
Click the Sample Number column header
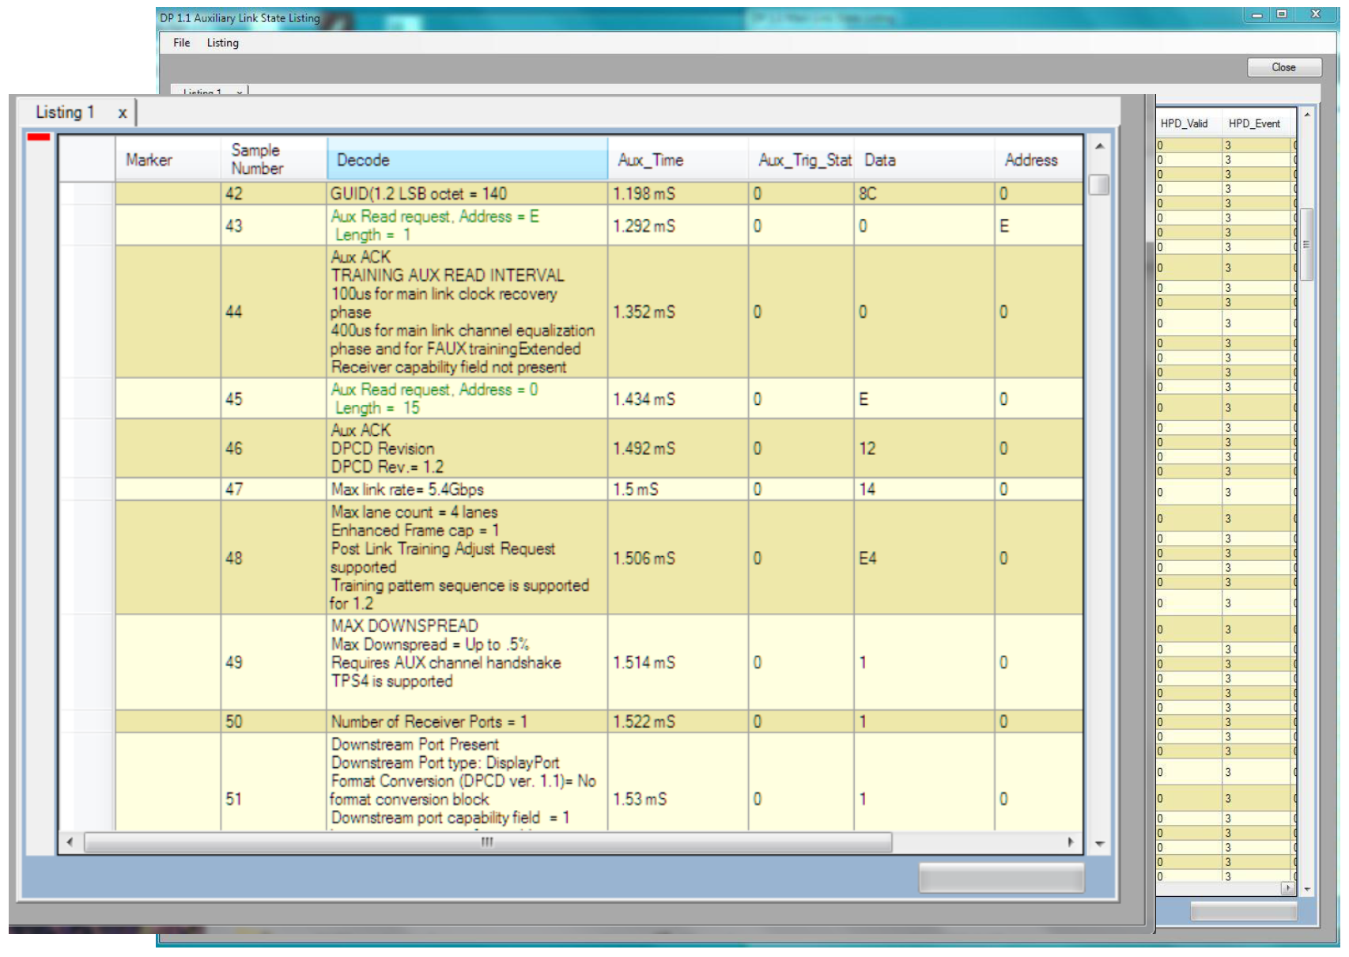[x=274, y=160]
